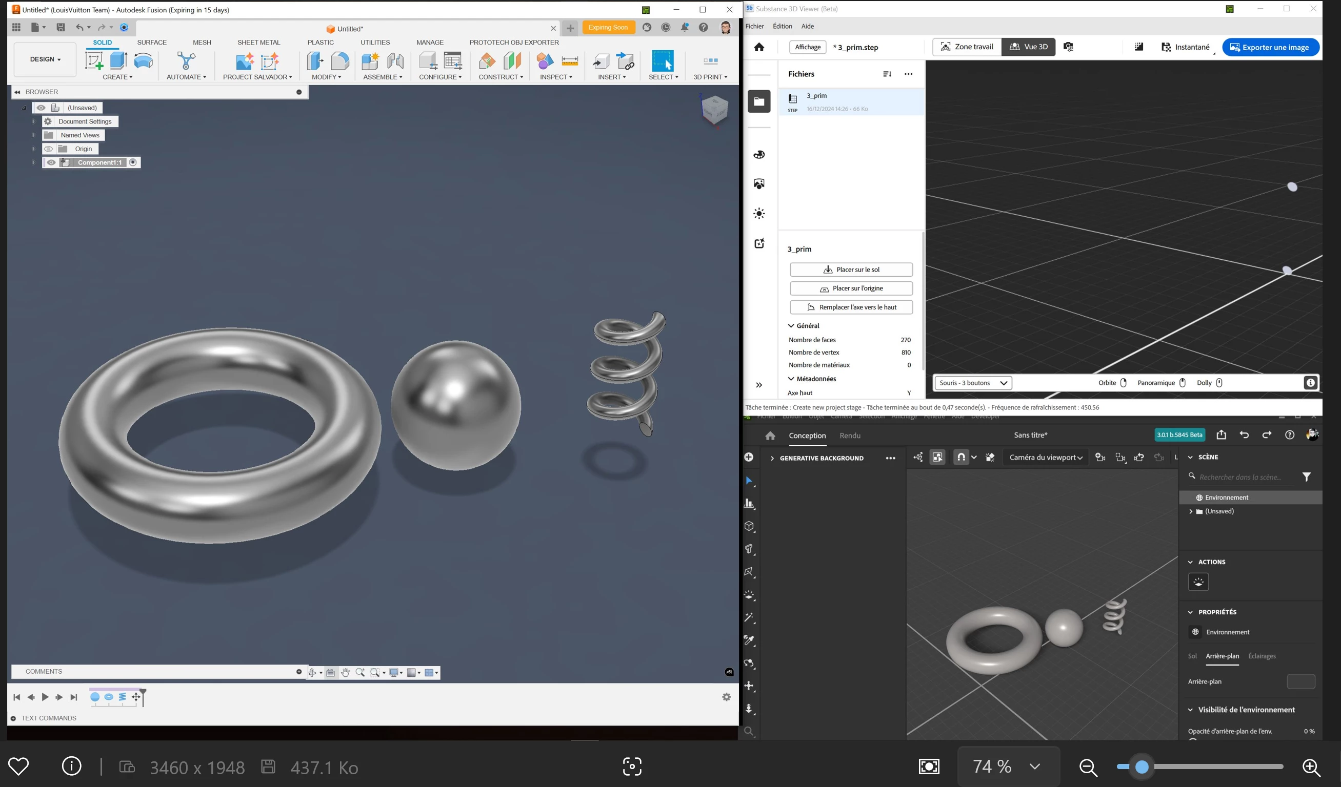Select the Extrude tool in CREATE group

pyautogui.click(x=118, y=61)
